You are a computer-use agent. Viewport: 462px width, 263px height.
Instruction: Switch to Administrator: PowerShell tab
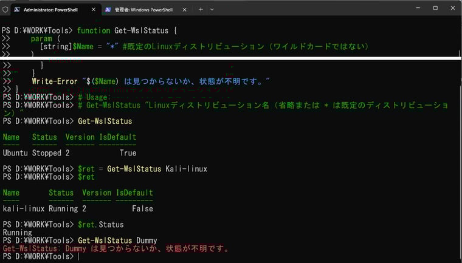click(55, 10)
